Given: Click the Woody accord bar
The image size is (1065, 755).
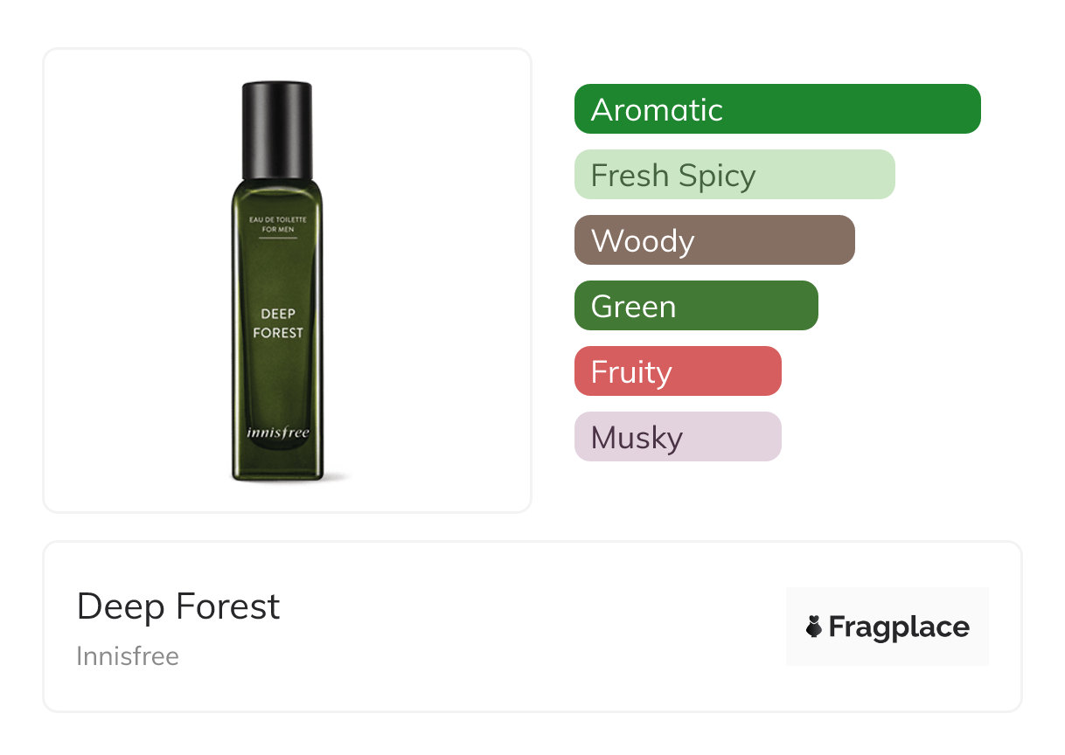Looking at the screenshot, I should click(x=714, y=240).
